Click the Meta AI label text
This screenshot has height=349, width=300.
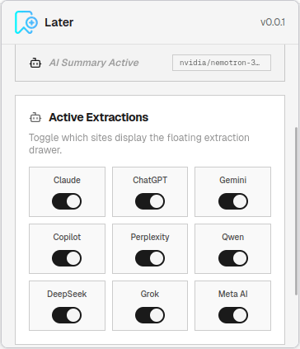(233, 294)
